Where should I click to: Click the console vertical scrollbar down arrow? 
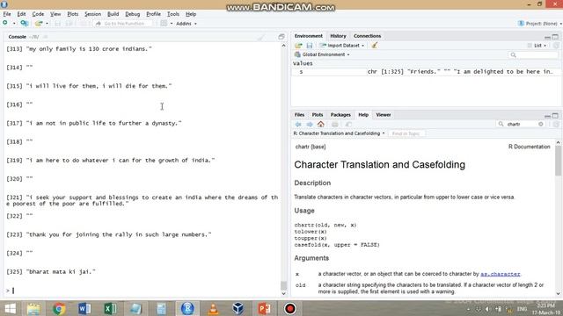click(x=283, y=293)
